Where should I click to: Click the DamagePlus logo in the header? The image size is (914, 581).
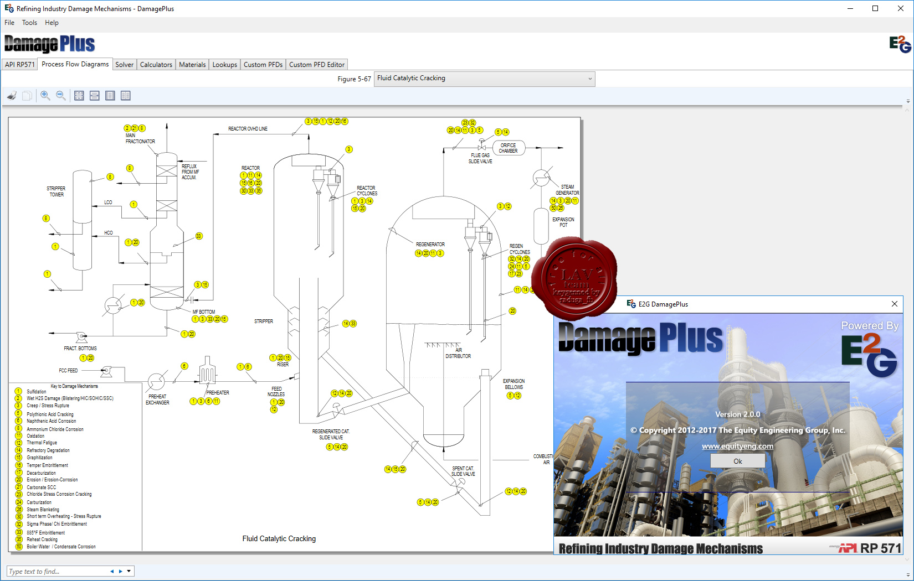click(50, 44)
